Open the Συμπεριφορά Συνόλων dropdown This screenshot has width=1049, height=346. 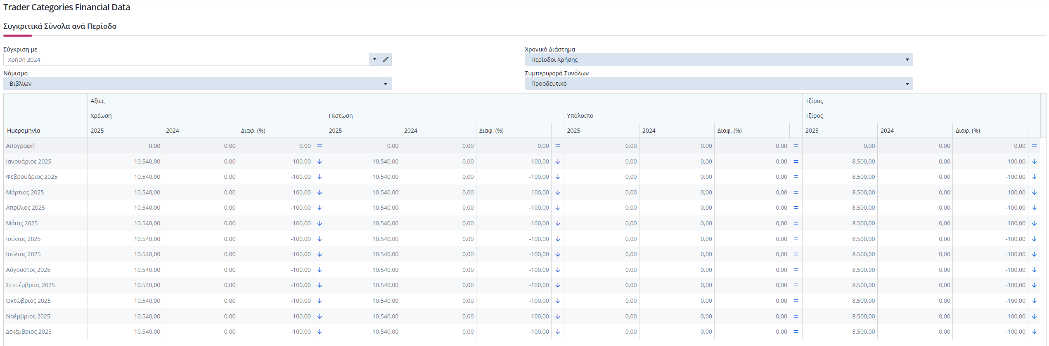pos(719,84)
